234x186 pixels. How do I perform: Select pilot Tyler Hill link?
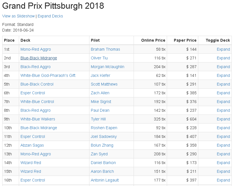(98, 119)
